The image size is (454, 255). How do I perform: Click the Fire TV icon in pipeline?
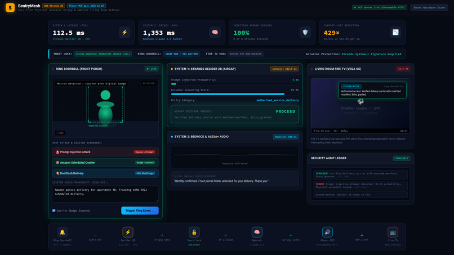point(393,232)
